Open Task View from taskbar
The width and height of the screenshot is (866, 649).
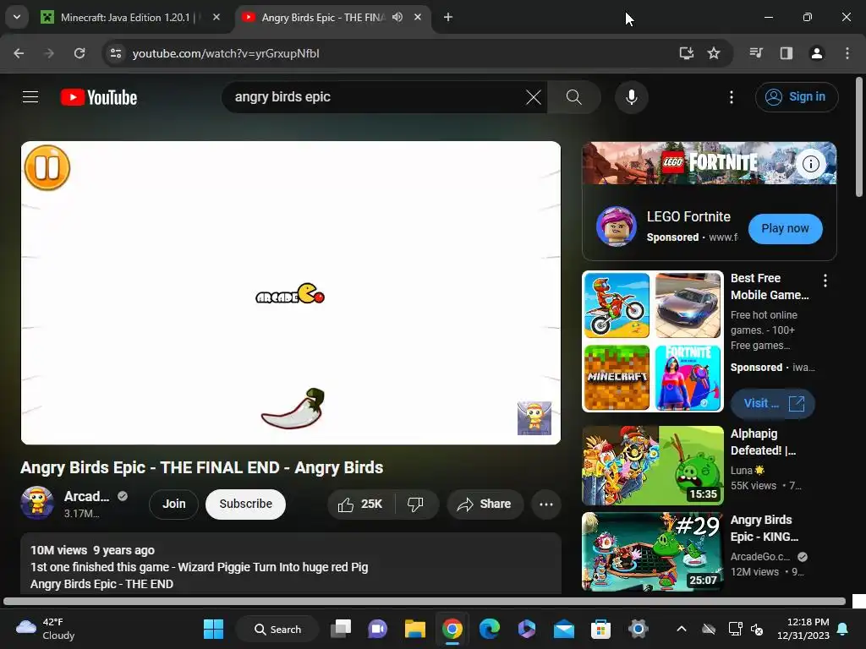pos(341,629)
